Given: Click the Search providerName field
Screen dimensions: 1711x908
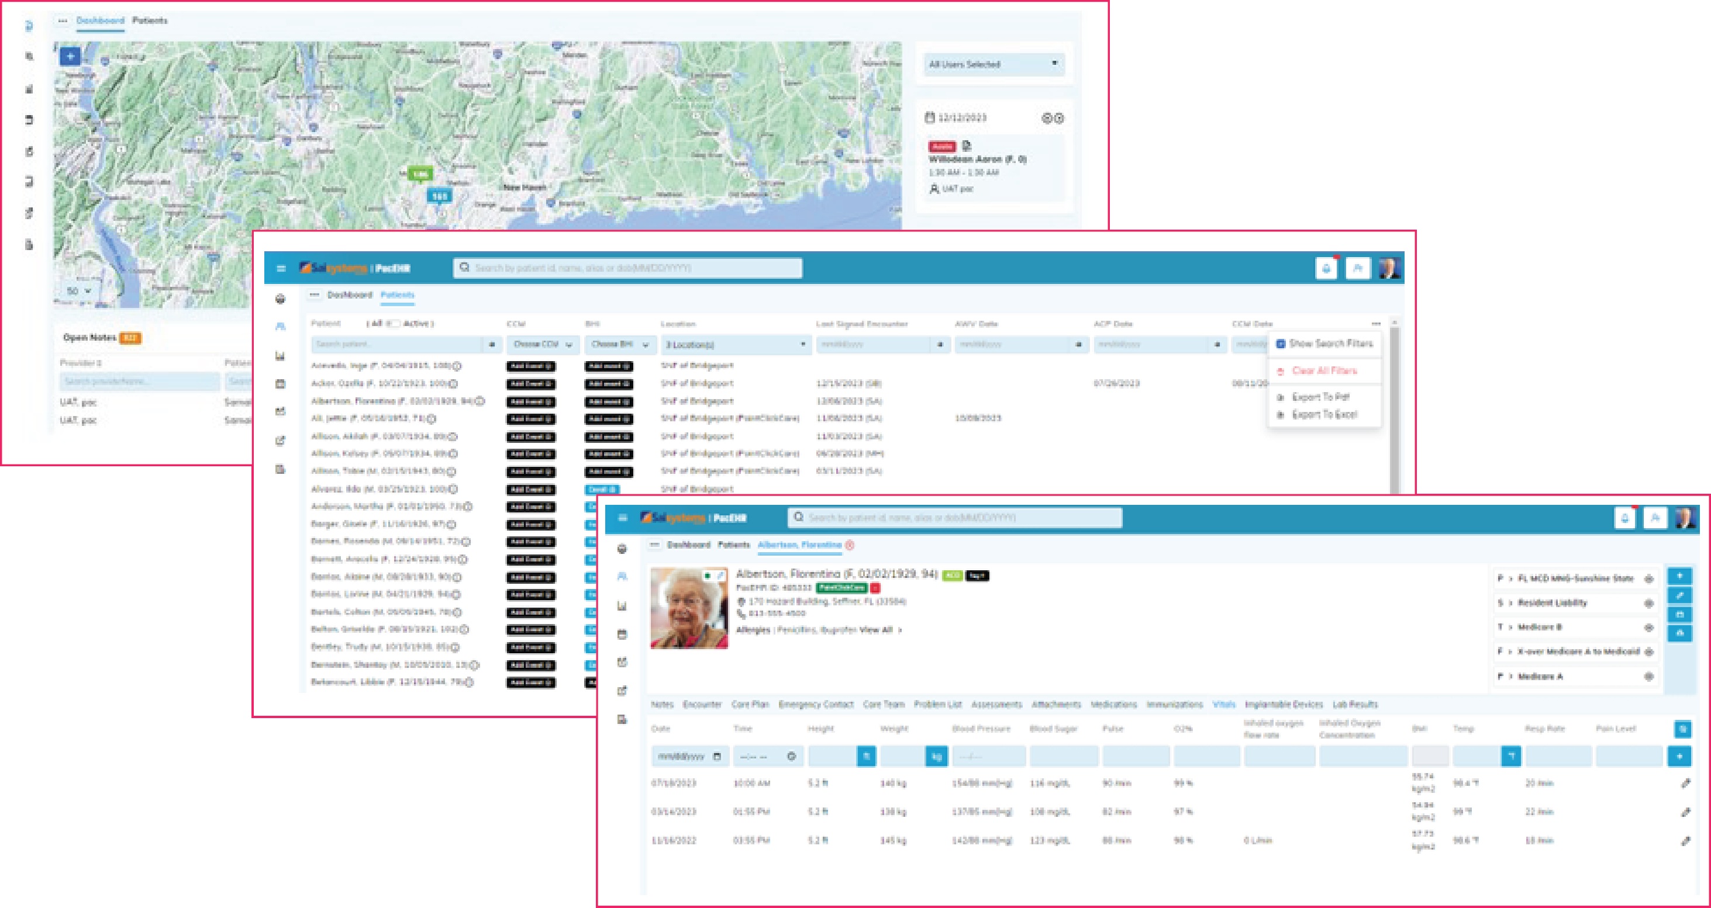Looking at the screenshot, I should click(140, 382).
